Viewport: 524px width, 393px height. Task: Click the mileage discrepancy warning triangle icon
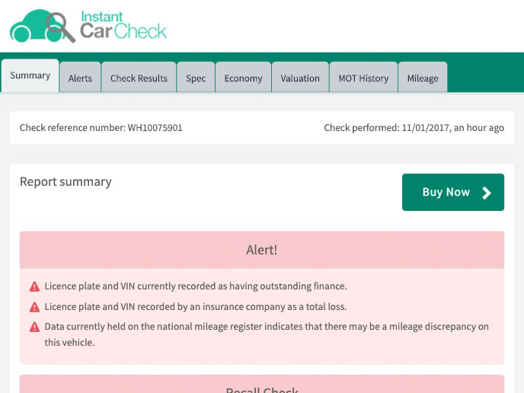point(34,327)
